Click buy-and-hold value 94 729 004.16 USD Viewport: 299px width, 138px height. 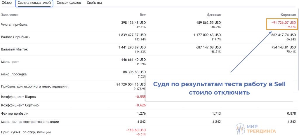(131, 85)
